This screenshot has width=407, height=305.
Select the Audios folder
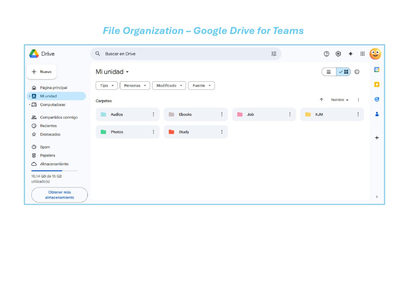(127, 114)
